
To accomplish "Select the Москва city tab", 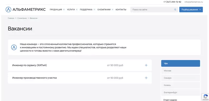I will point(180,71).
